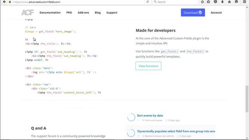Open the Documentation menu
This screenshot has width=249, height=140.
pos(50,12)
